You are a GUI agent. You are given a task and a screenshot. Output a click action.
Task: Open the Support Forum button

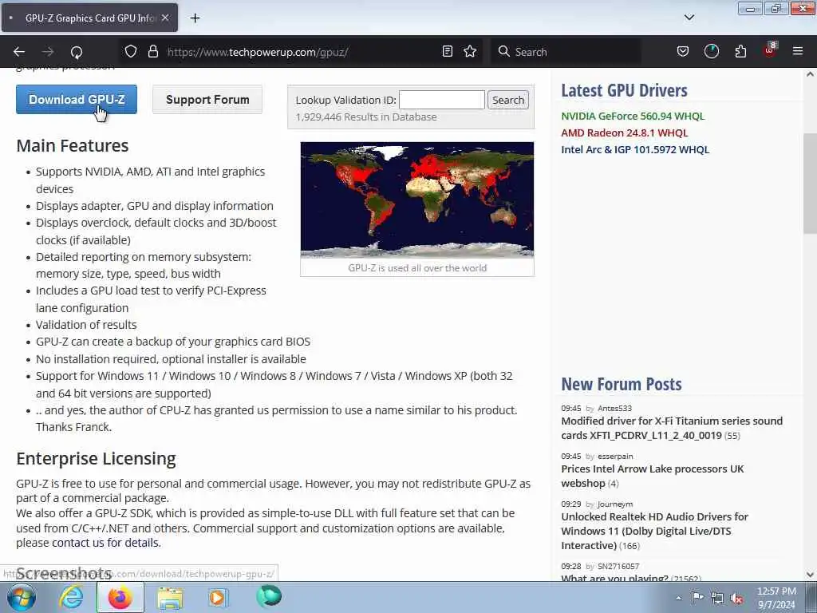click(207, 99)
